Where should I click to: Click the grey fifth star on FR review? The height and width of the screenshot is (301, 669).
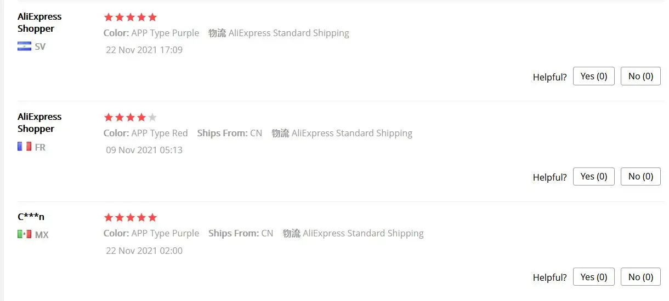152,117
